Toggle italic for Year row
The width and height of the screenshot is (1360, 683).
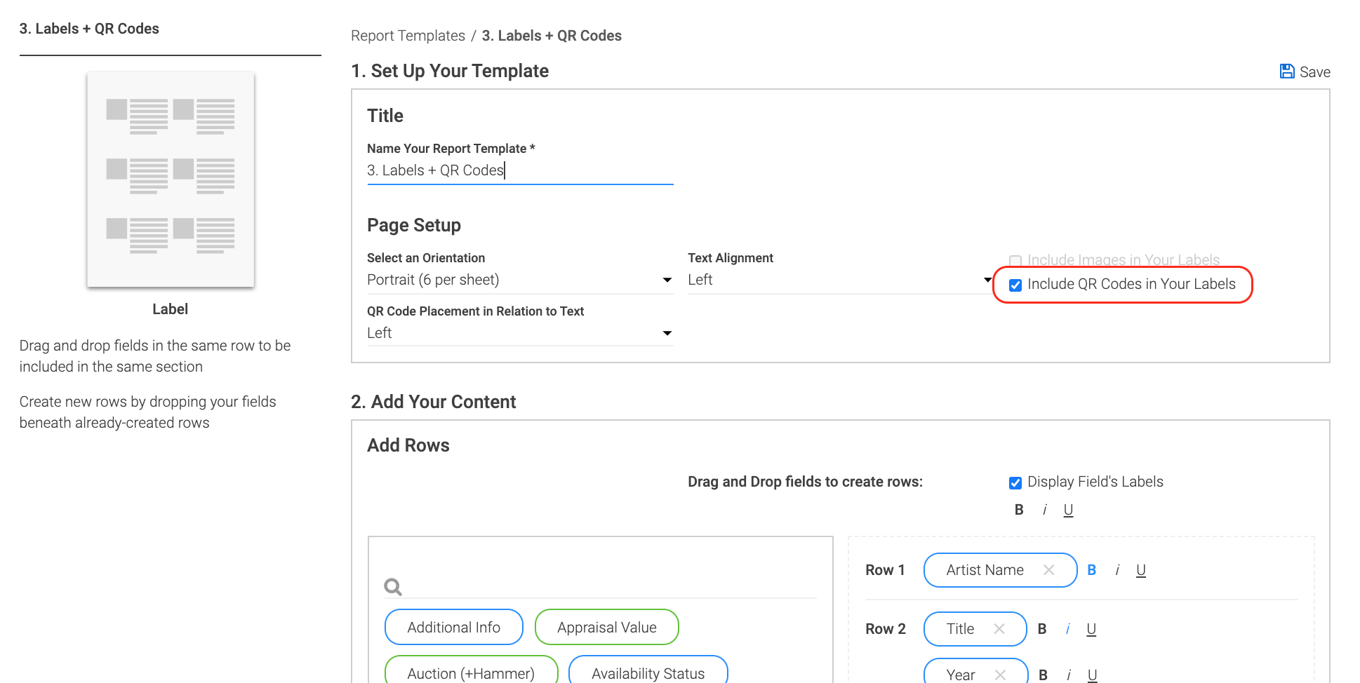pos(1068,675)
